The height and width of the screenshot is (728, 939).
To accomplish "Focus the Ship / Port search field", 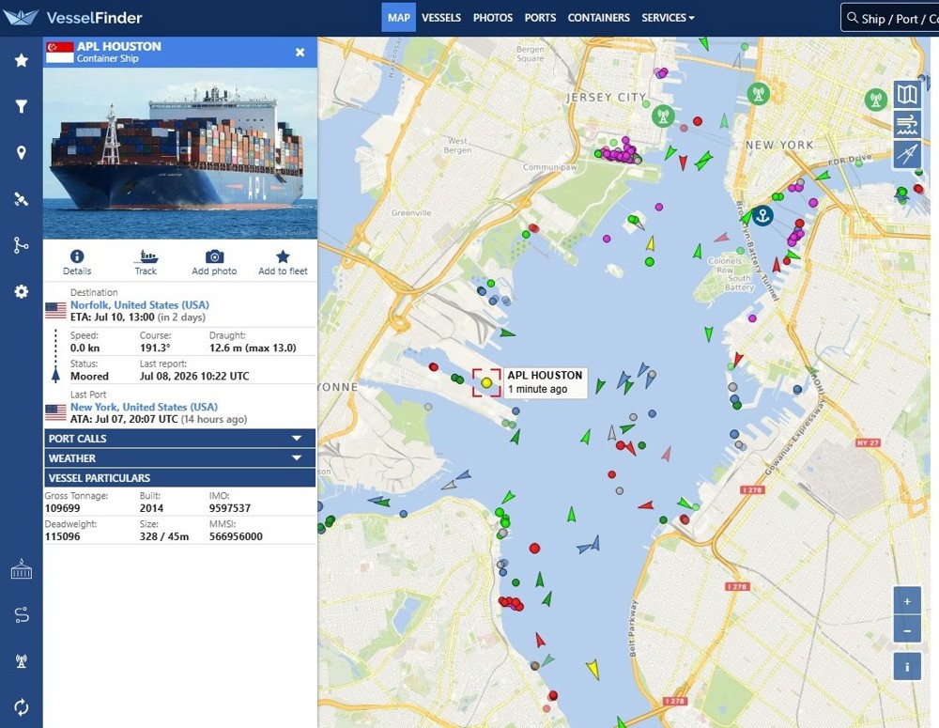I will coord(890,18).
